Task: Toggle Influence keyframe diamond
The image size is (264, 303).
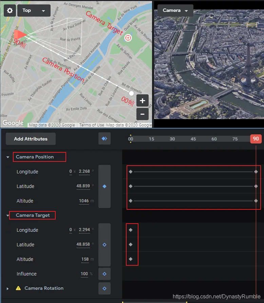Action: point(105,274)
